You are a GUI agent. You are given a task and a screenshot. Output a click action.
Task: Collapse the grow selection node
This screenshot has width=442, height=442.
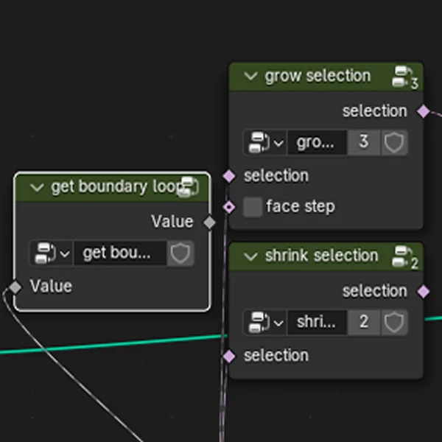pyautogui.click(x=250, y=76)
